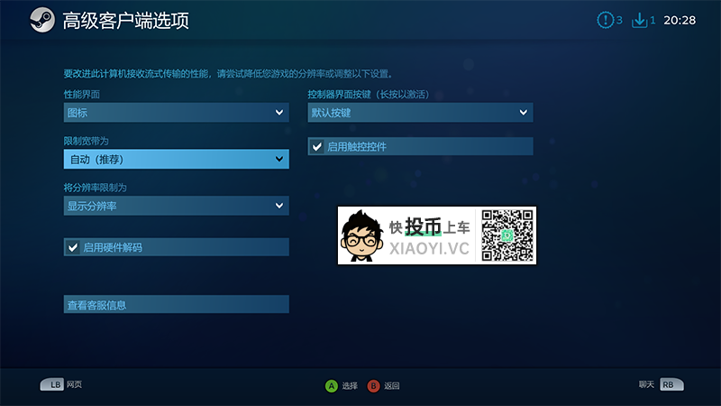Click the clock showing 20:28
The height and width of the screenshot is (406, 721).
click(680, 20)
